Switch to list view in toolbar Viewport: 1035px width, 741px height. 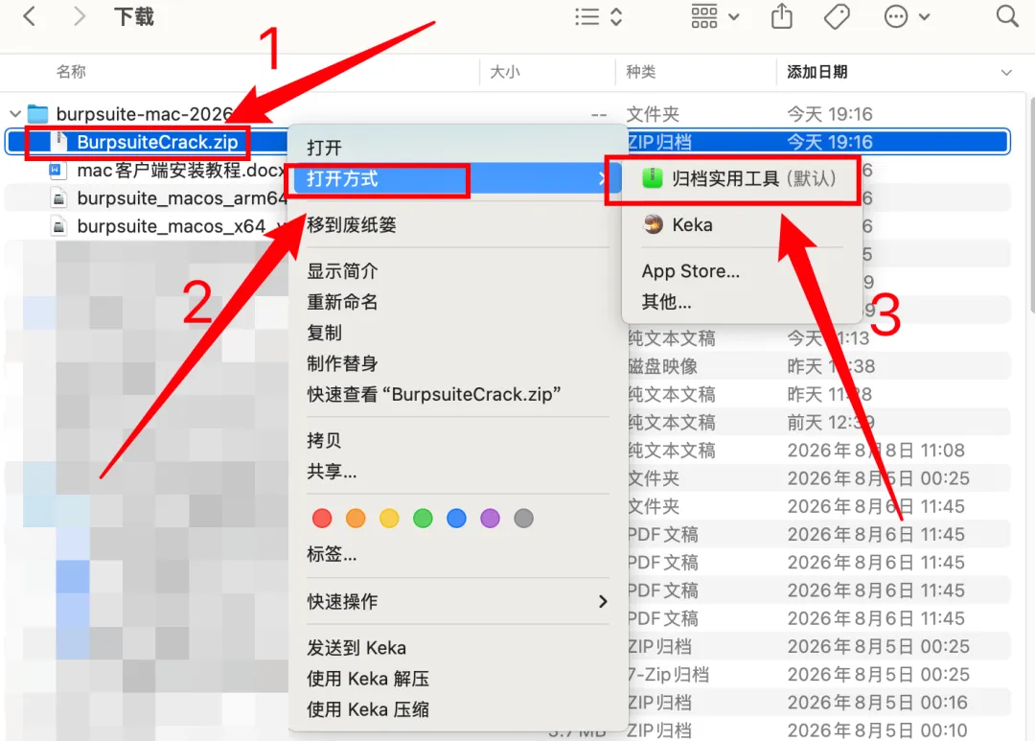coord(586,16)
